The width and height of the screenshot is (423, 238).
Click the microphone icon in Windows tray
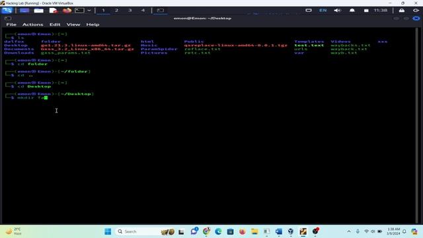tap(358, 231)
